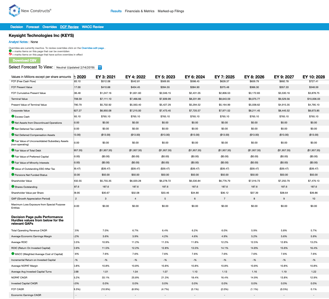The height and width of the screenshot is (299, 329).
Task: Click the EY 10: 2028 column header
Action: click(314, 77)
